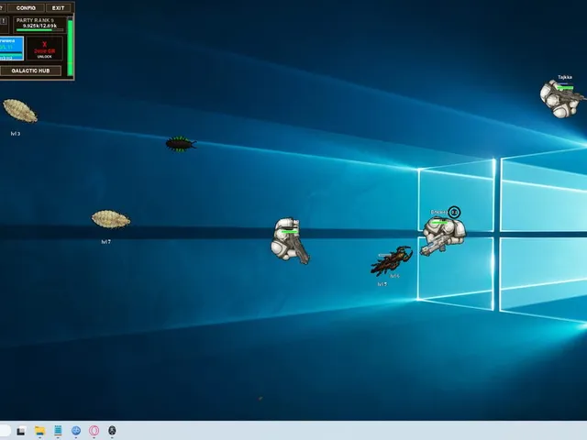Click the exclamation mark alert icon
This screenshot has width=587, height=440.
pos(3,21)
